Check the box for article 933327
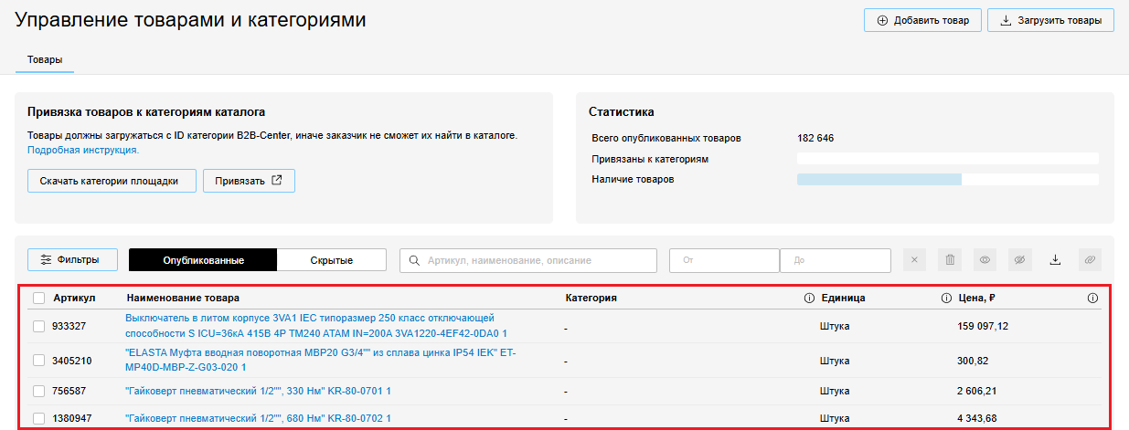Image resolution: width=1129 pixels, height=430 pixels. tap(38, 326)
